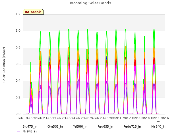The width and height of the screenshot is (182, 137).
Task: Click the chart title Incoming Solar Bands
Action: click(x=90, y=3)
